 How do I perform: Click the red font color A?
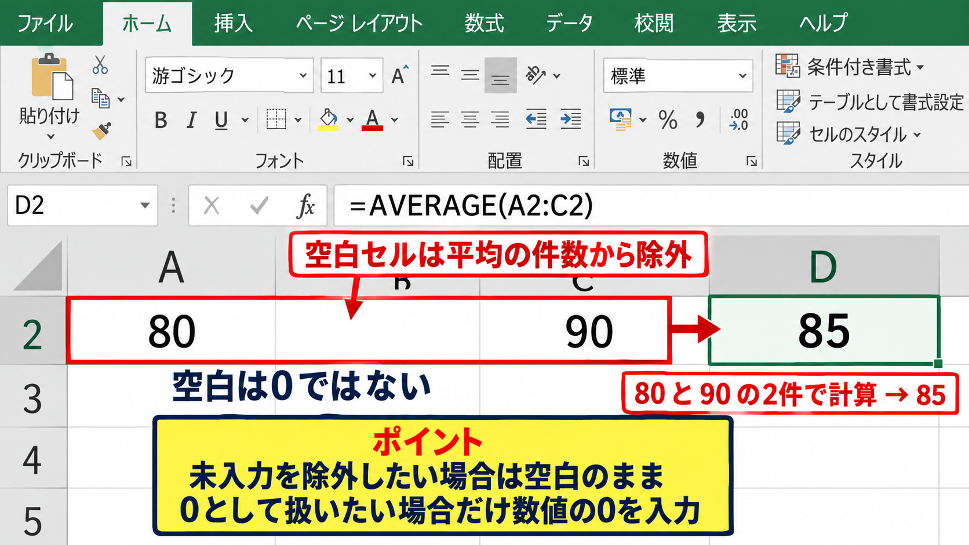click(372, 119)
